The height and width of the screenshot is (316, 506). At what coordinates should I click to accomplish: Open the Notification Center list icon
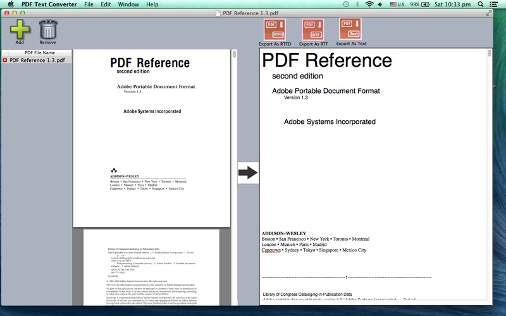pyautogui.click(x=493, y=4)
